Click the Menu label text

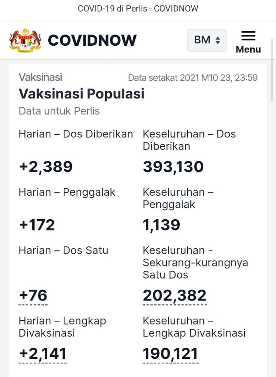(x=248, y=49)
